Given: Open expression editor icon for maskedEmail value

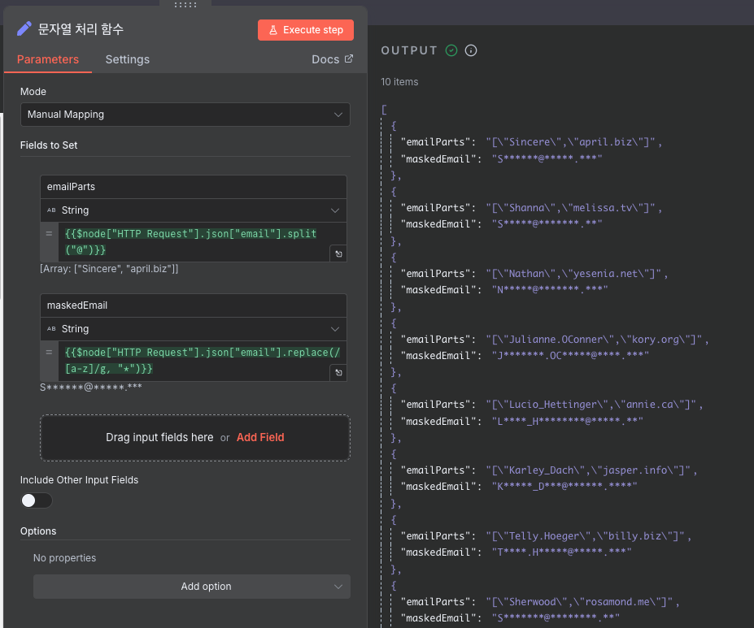Looking at the screenshot, I should pyautogui.click(x=338, y=373).
